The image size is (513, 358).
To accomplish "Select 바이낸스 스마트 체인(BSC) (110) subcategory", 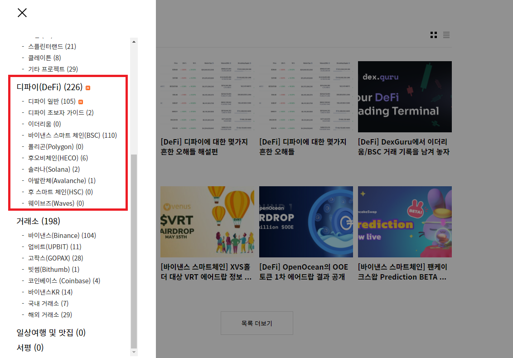I will tap(73, 135).
